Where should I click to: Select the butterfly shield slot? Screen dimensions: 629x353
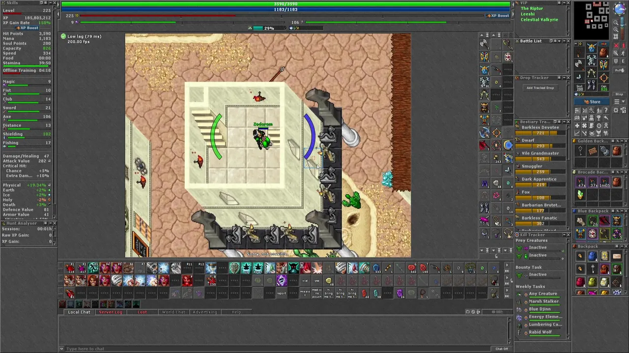603,64
